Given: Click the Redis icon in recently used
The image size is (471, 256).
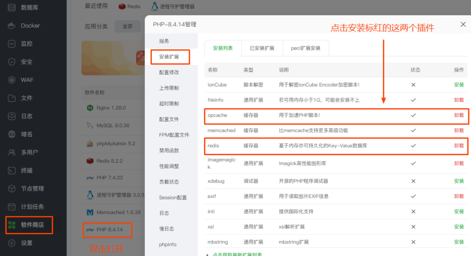Looking at the screenshot, I should [x=122, y=6].
